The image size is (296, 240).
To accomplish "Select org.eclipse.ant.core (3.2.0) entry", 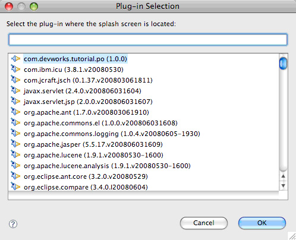I will 86,176.
